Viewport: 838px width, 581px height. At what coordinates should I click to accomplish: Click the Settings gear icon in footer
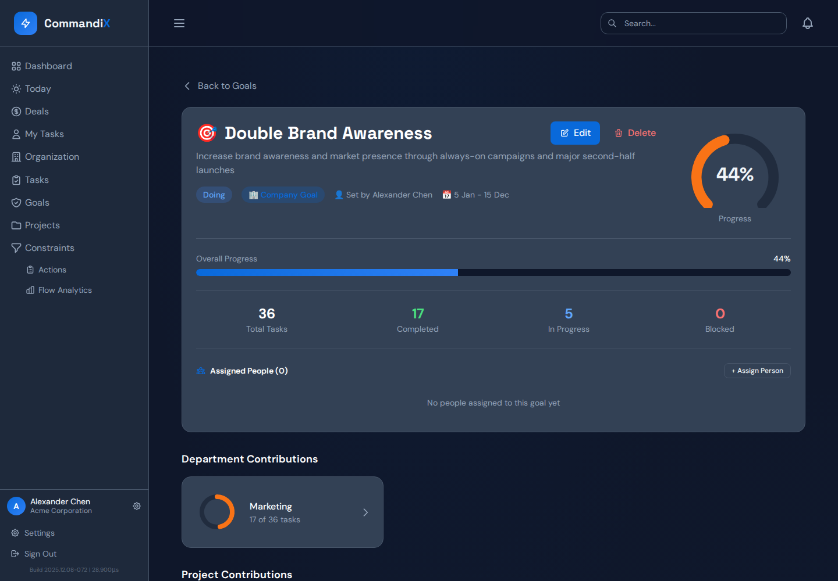click(x=15, y=533)
